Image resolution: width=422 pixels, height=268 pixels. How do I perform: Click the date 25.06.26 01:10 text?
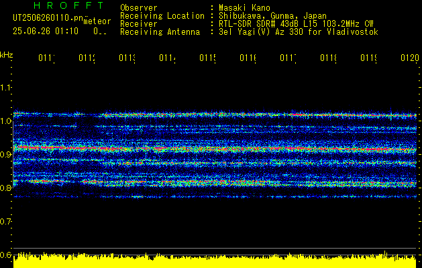[46, 31]
